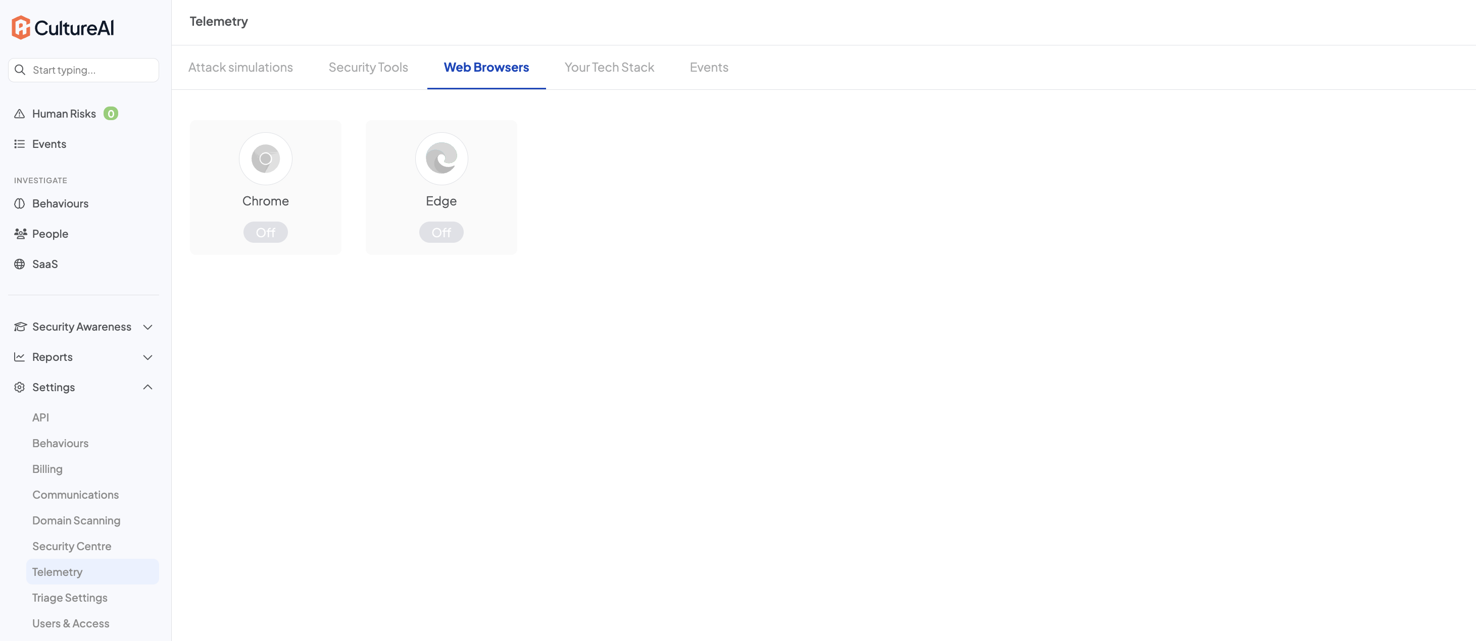Expand the Security Awareness chevron
The width and height of the screenshot is (1476, 641).
pos(147,327)
